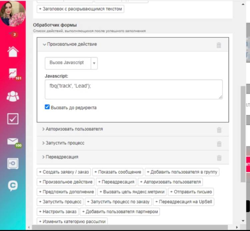Click into the Javascript code text area
The height and width of the screenshot is (231, 250).
coord(134,89)
